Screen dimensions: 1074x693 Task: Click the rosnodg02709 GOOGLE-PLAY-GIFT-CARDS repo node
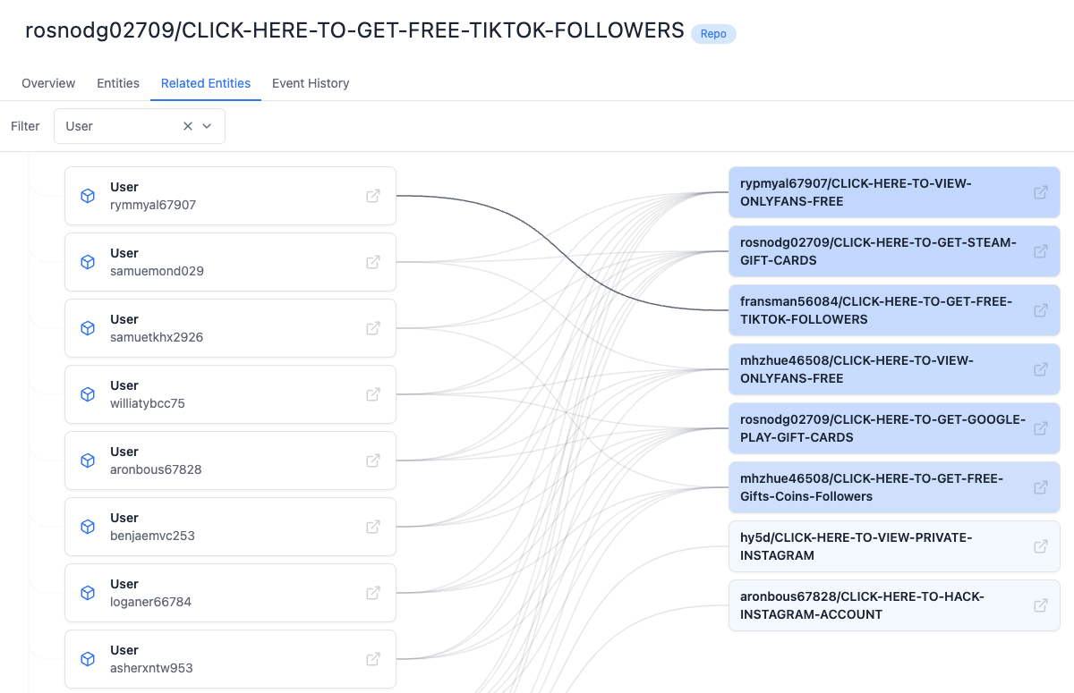tap(894, 428)
